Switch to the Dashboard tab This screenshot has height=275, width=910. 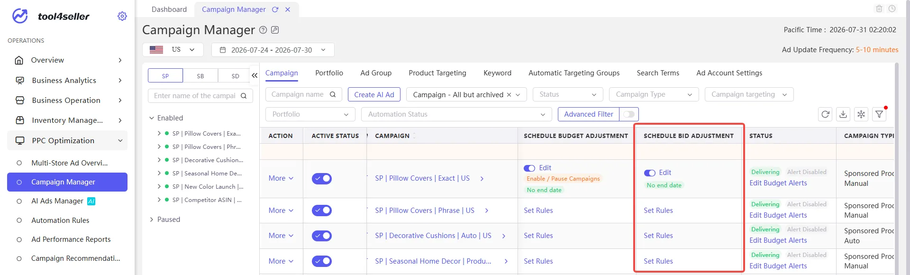[169, 9]
